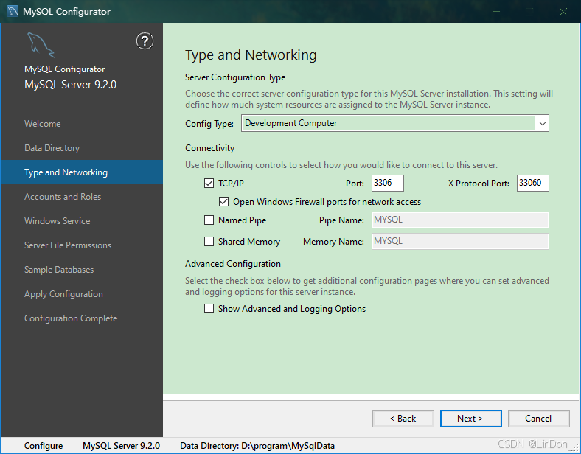Click the help question mark icon
The image size is (581, 454).
(145, 41)
